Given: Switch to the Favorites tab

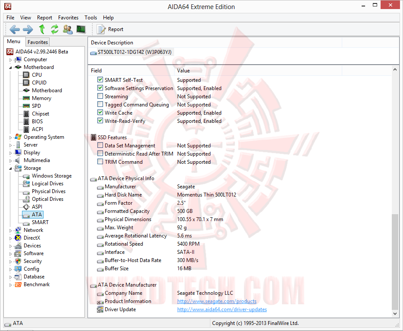Looking at the screenshot, I should click(37, 42).
